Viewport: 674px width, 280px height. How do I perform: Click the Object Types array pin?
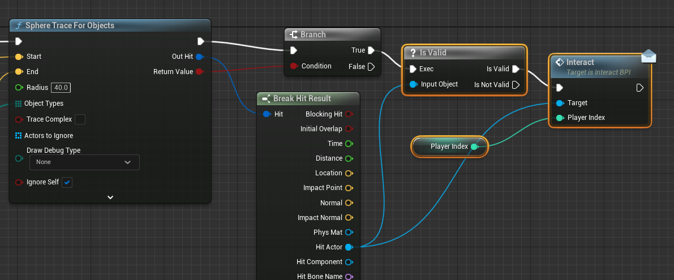click(18, 104)
